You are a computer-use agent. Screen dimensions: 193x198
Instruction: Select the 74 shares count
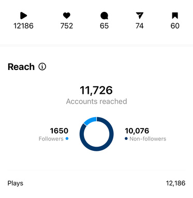click(x=140, y=26)
